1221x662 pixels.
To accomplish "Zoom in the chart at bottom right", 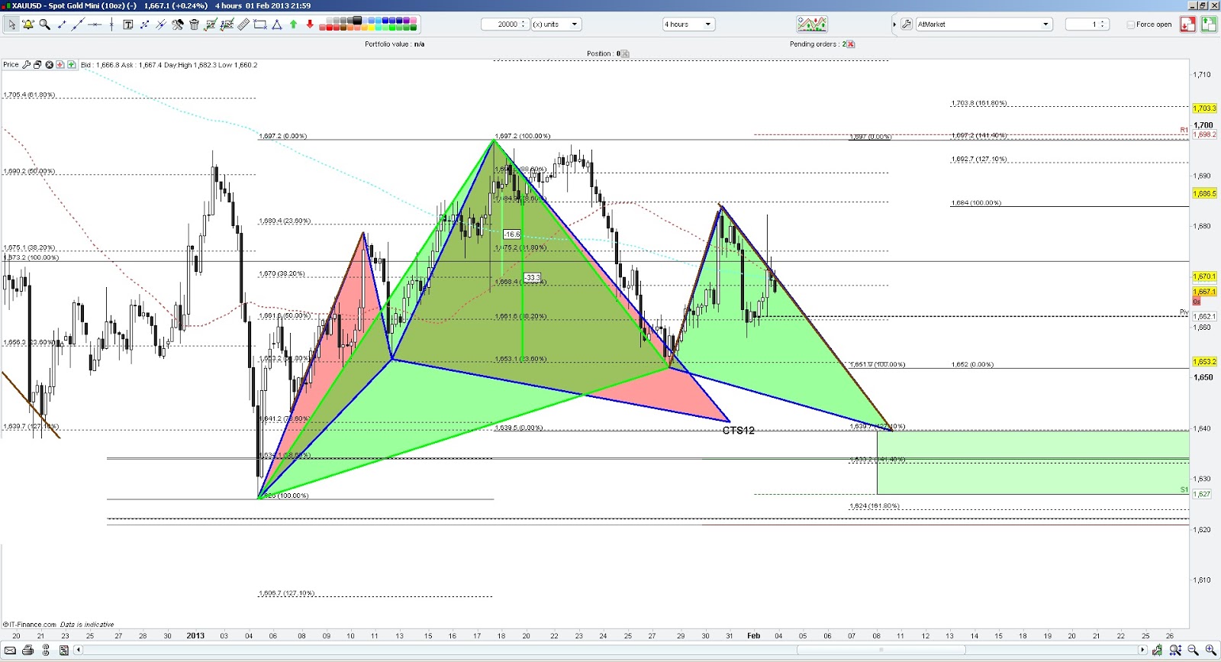I will point(1210,651).
